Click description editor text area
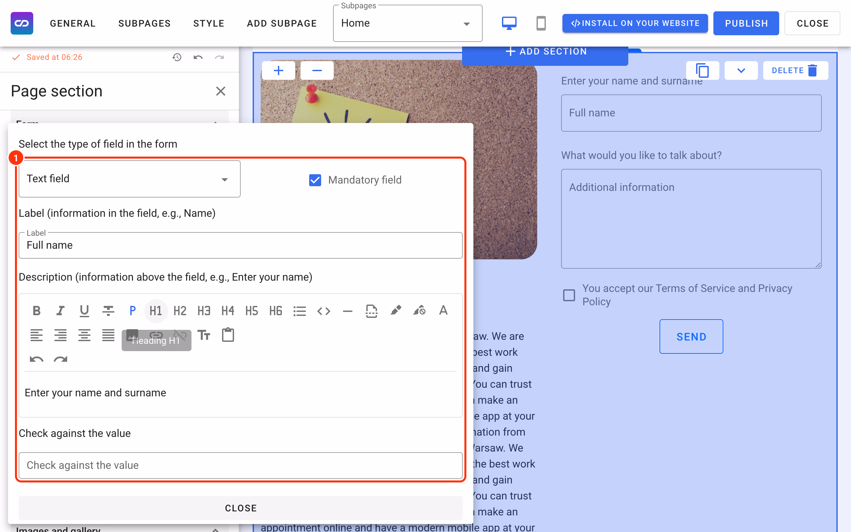This screenshot has height=532, width=851. (x=241, y=393)
